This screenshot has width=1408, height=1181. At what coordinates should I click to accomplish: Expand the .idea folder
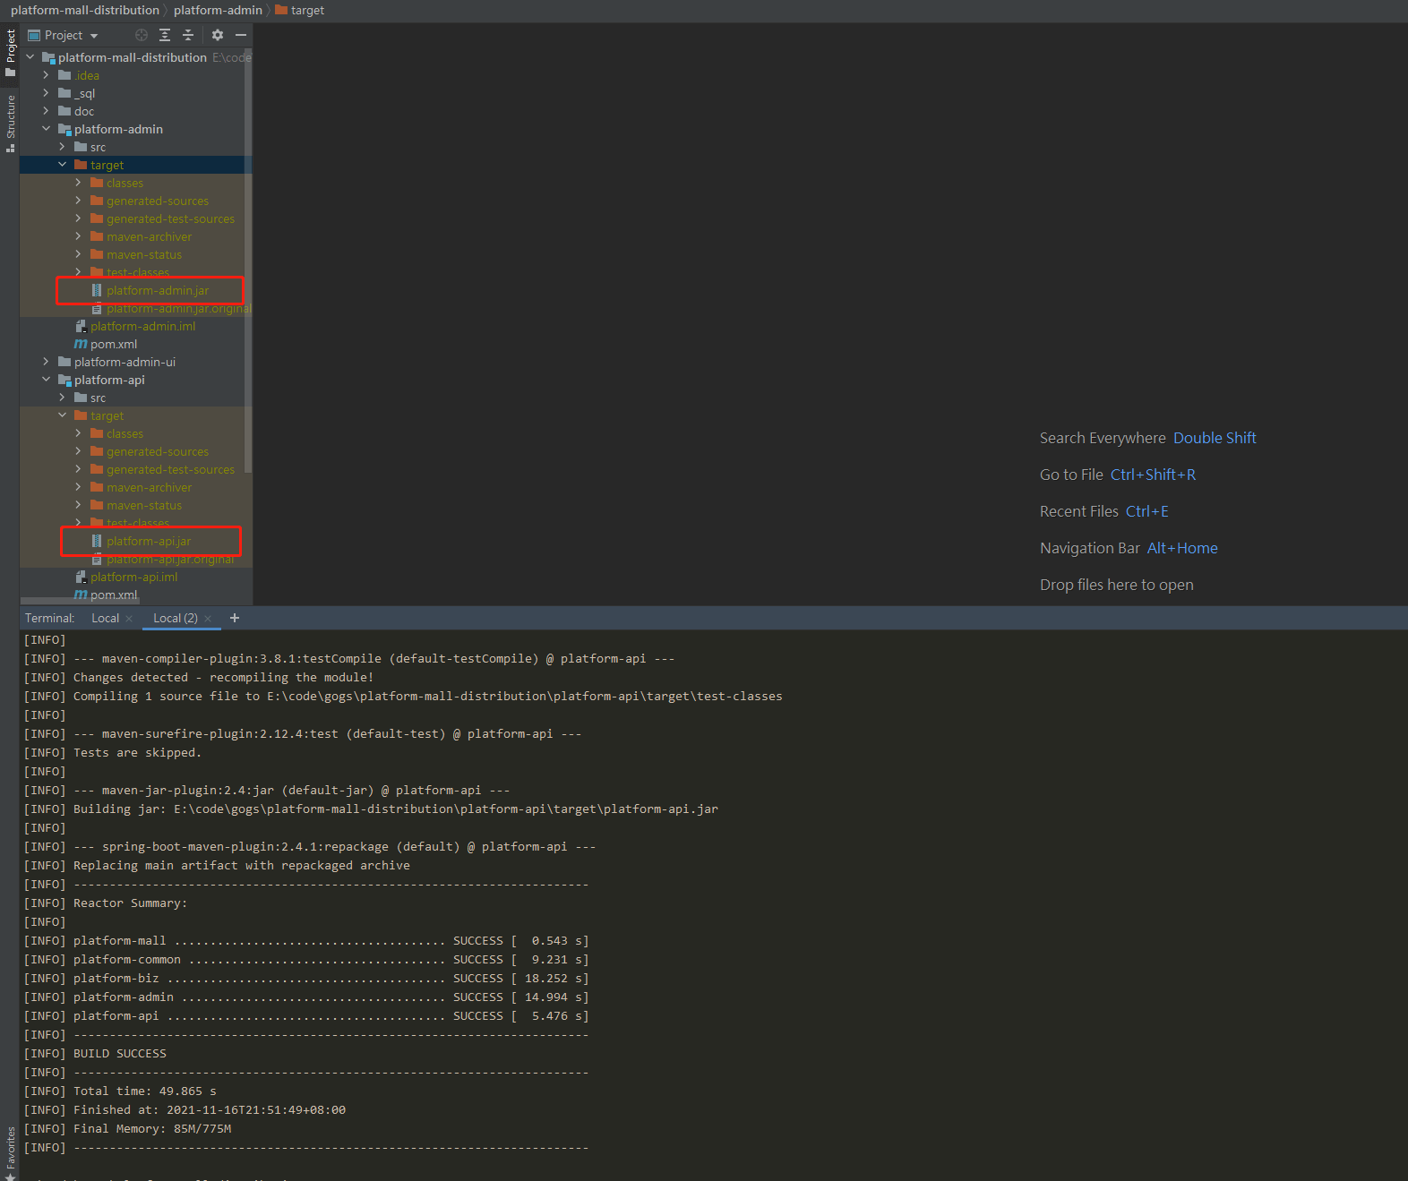47,75
